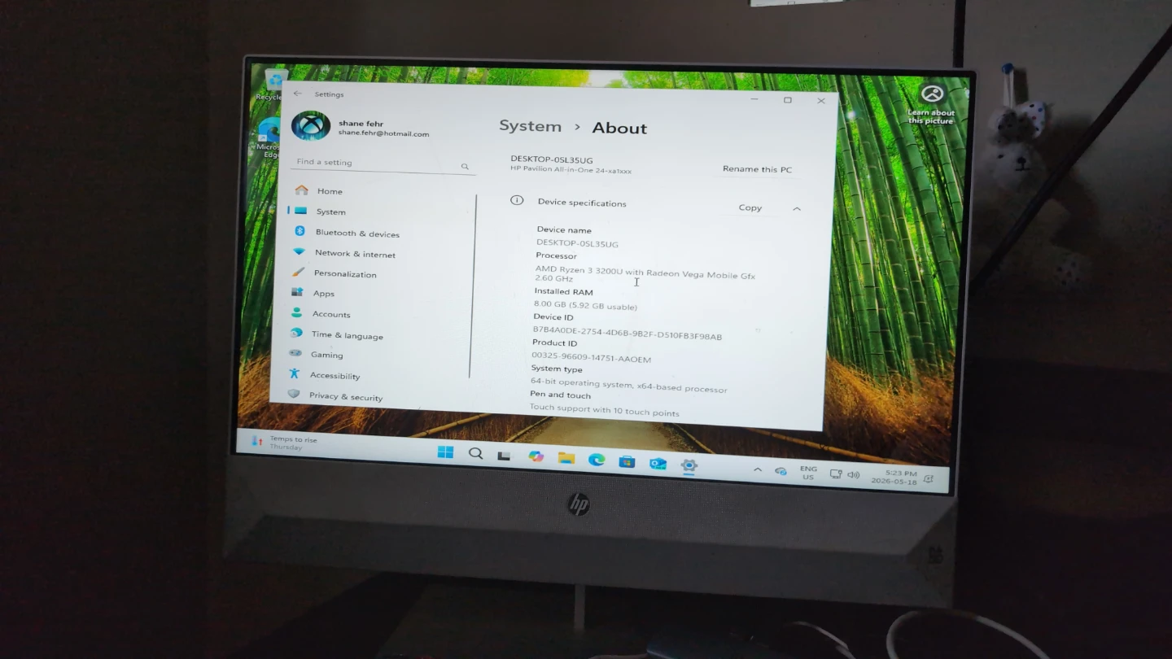
Task: Click the Touch support with 10 touch points text
Action: 604,410
